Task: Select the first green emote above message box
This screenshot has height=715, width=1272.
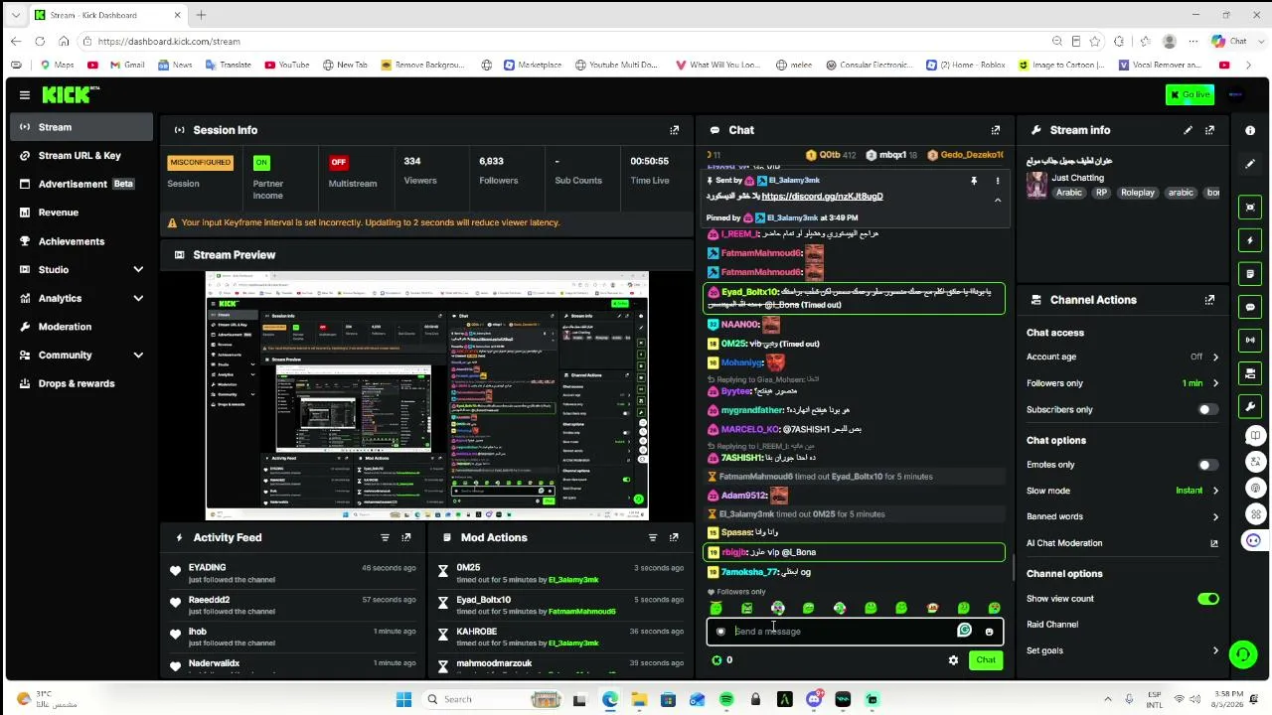Action: click(715, 608)
